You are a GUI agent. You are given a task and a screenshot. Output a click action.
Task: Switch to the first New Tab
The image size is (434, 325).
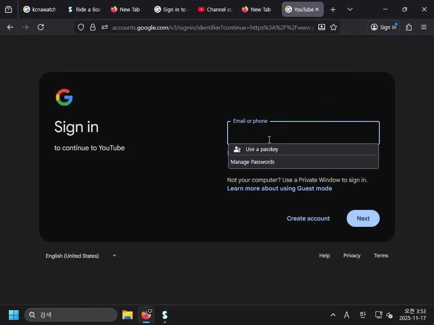pyautogui.click(x=125, y=9)
